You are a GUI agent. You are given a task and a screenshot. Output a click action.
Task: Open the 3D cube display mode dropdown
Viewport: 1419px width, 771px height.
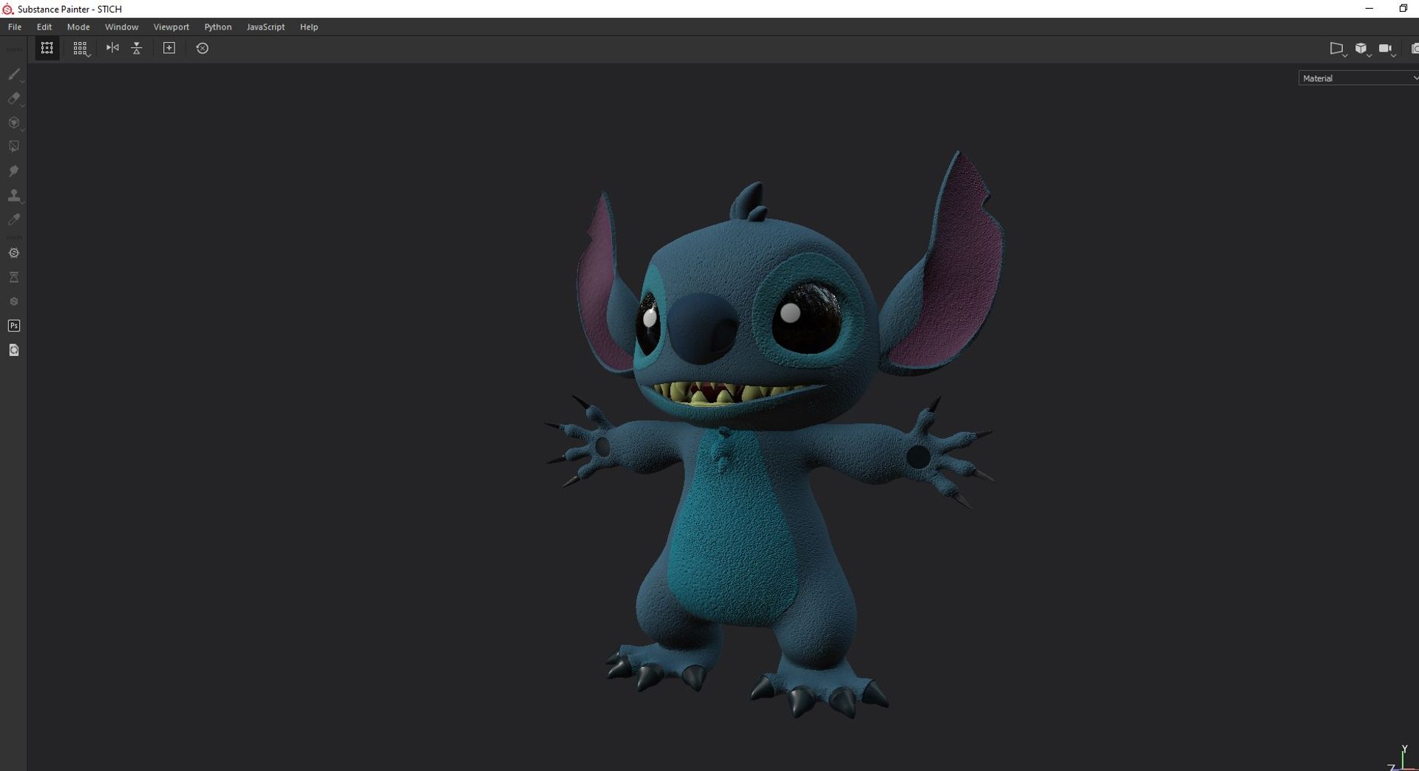(1362, 49)
